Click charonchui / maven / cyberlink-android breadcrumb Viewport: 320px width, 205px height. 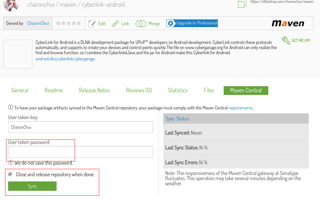[76, 5]
